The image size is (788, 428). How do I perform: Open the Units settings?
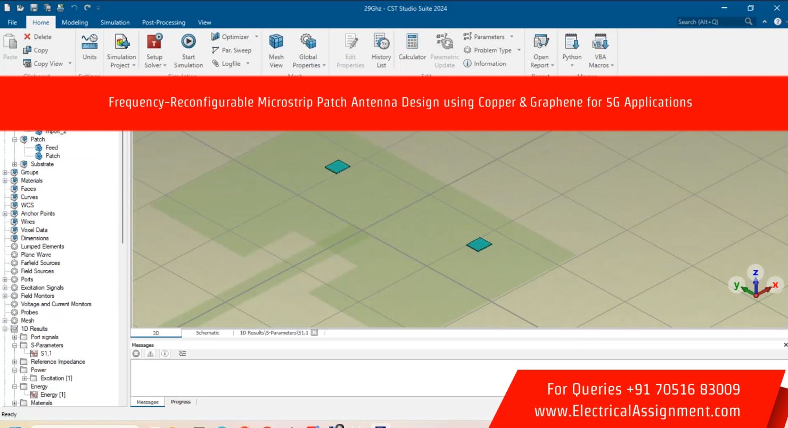[89, 41]
